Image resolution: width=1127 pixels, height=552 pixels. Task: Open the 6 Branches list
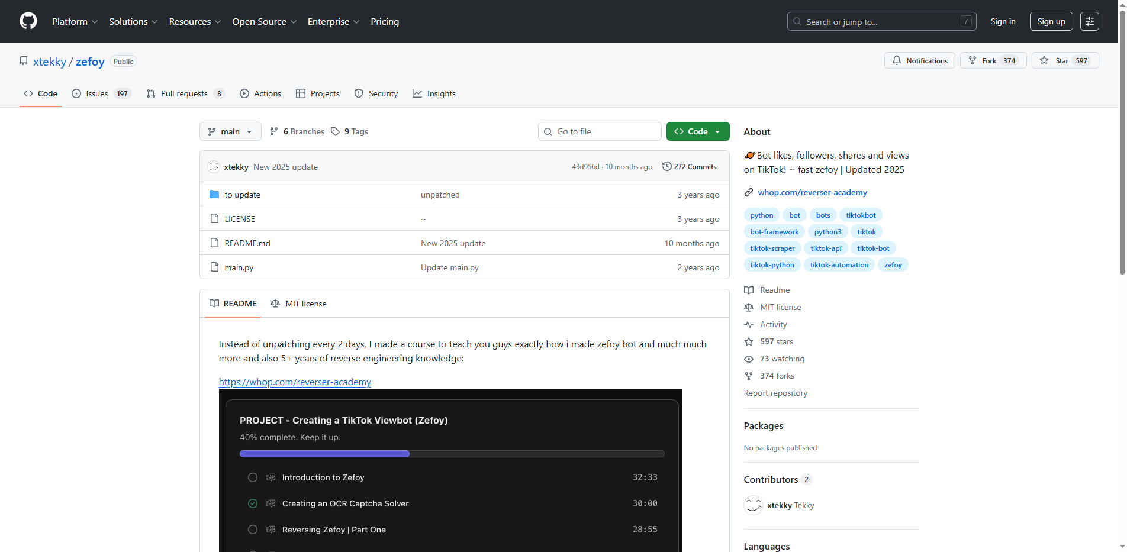[297, 131]
